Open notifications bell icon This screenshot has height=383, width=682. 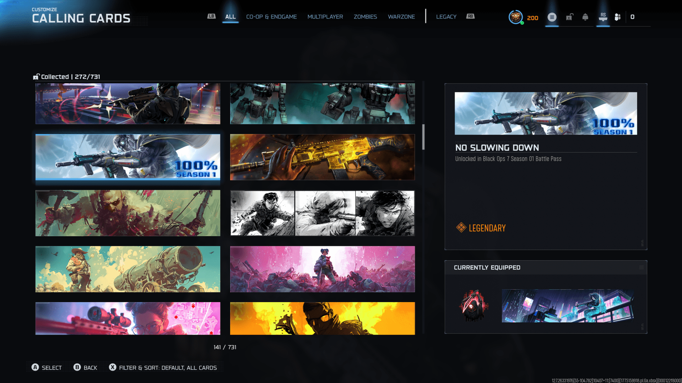585,17
